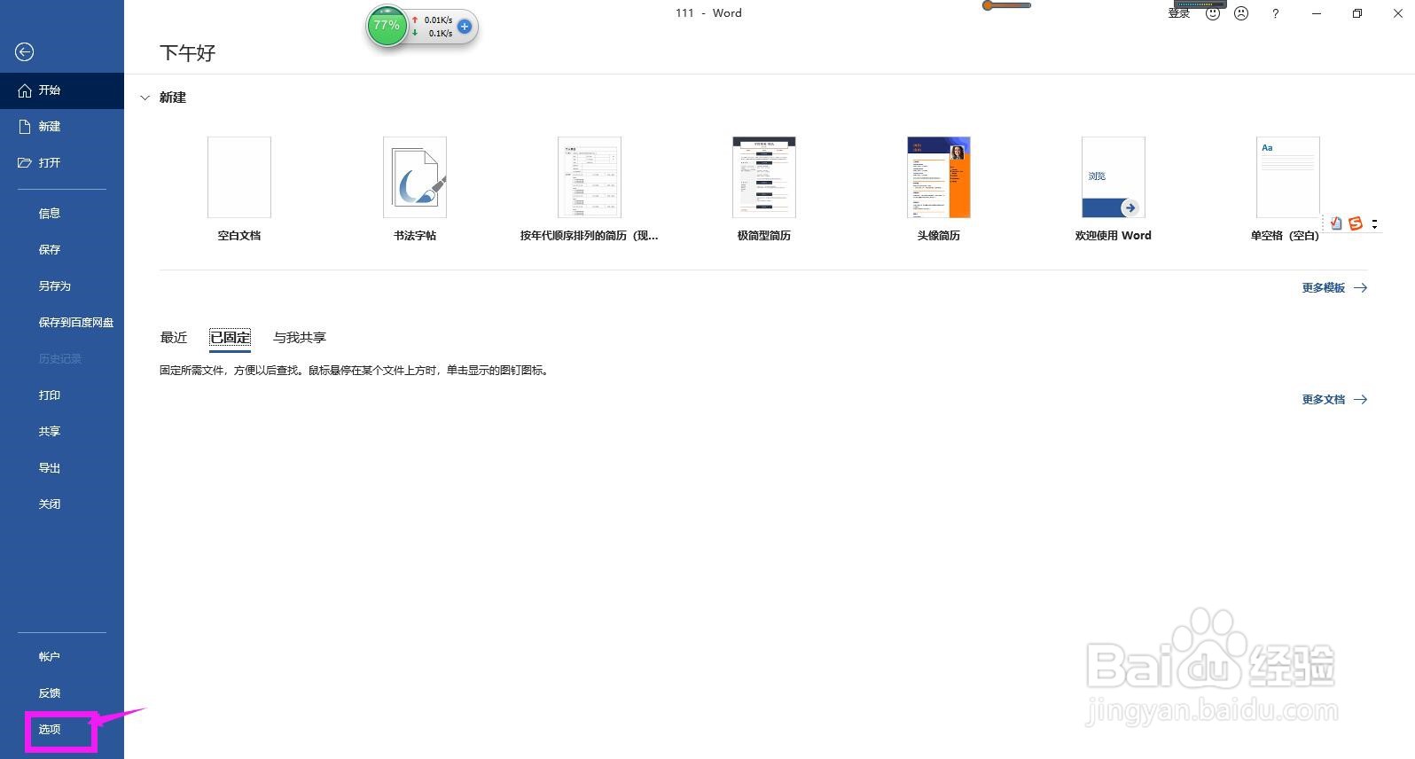Select 新建 in the sidebar

[62, 127]
